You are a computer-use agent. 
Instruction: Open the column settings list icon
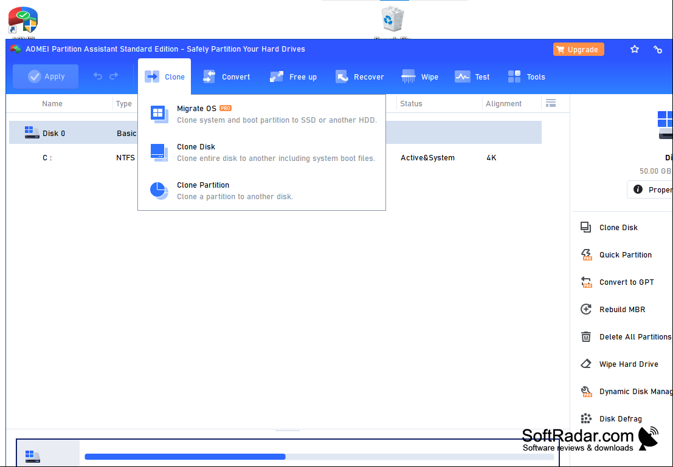(x=551, y=103)
